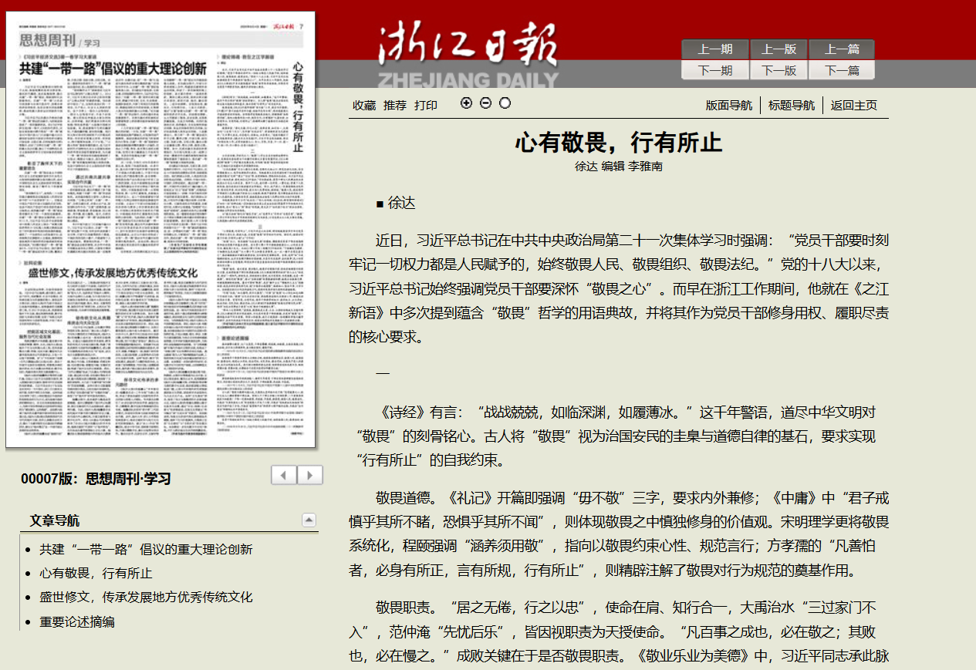
Task: Click the zoom out (minus) font icon
Action: (485, 103)
